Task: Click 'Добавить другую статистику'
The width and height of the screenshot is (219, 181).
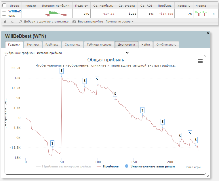Action: pyautogui.click(x=46, y=22)
